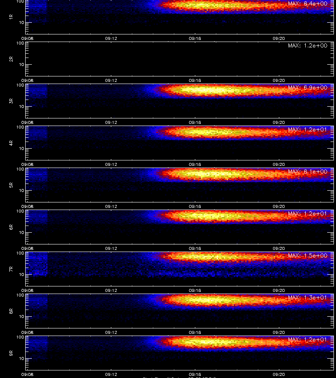Click the 3R panel axis label

pyautogui.click(x=11, y=101)
